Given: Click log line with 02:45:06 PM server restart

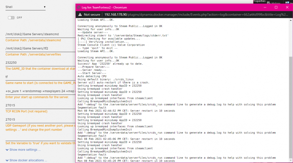Looking at the screenshot, I should click(x=126, y=139).
